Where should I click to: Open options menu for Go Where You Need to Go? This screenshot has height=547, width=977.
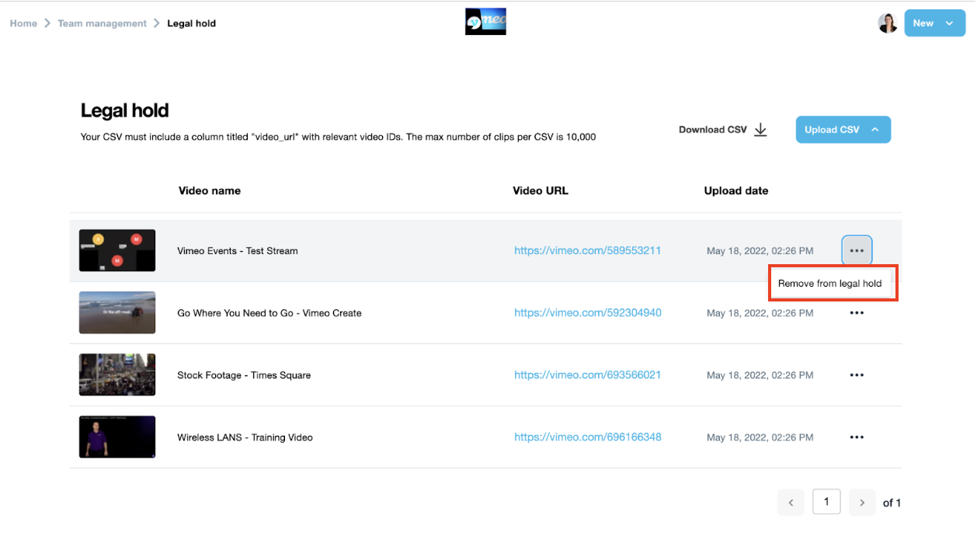[857, 313]
